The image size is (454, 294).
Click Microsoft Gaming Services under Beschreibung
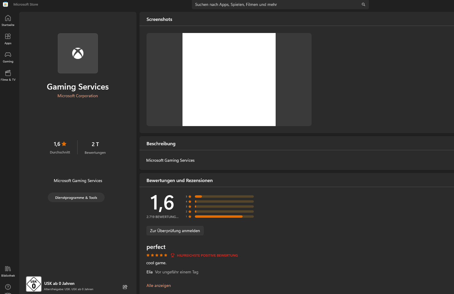point(170,160)
